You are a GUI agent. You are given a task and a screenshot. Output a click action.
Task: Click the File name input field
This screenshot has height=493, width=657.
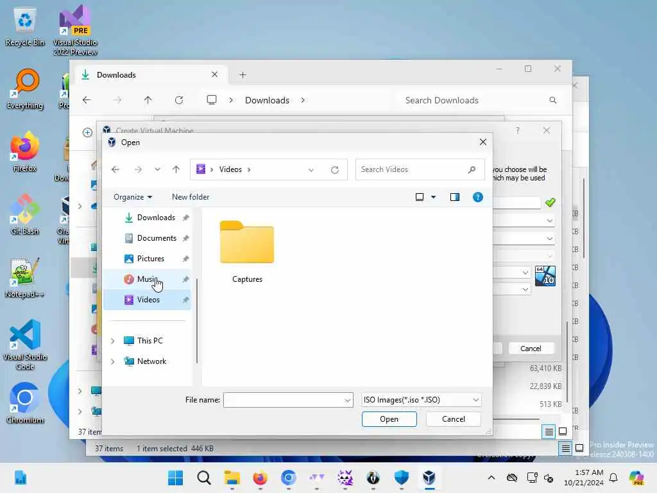(283, 400)
